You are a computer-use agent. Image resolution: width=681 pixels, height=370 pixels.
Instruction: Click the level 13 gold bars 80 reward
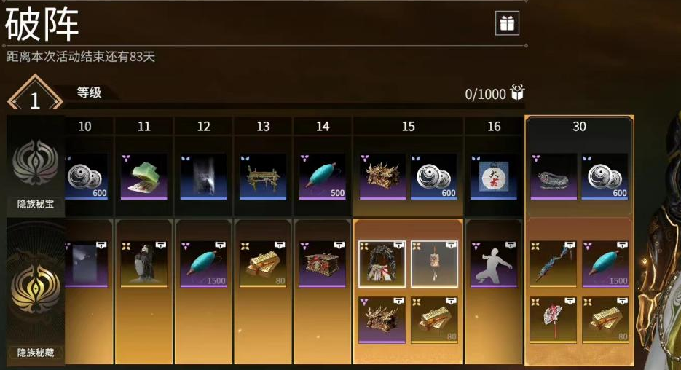pyautogui.click(x=263, y=264)
